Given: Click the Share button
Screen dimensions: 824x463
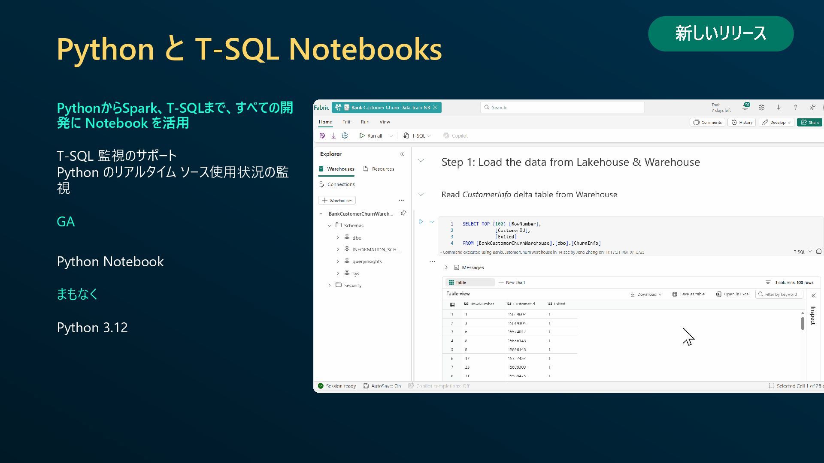Looking at the screenshot, I should (810, 122).
